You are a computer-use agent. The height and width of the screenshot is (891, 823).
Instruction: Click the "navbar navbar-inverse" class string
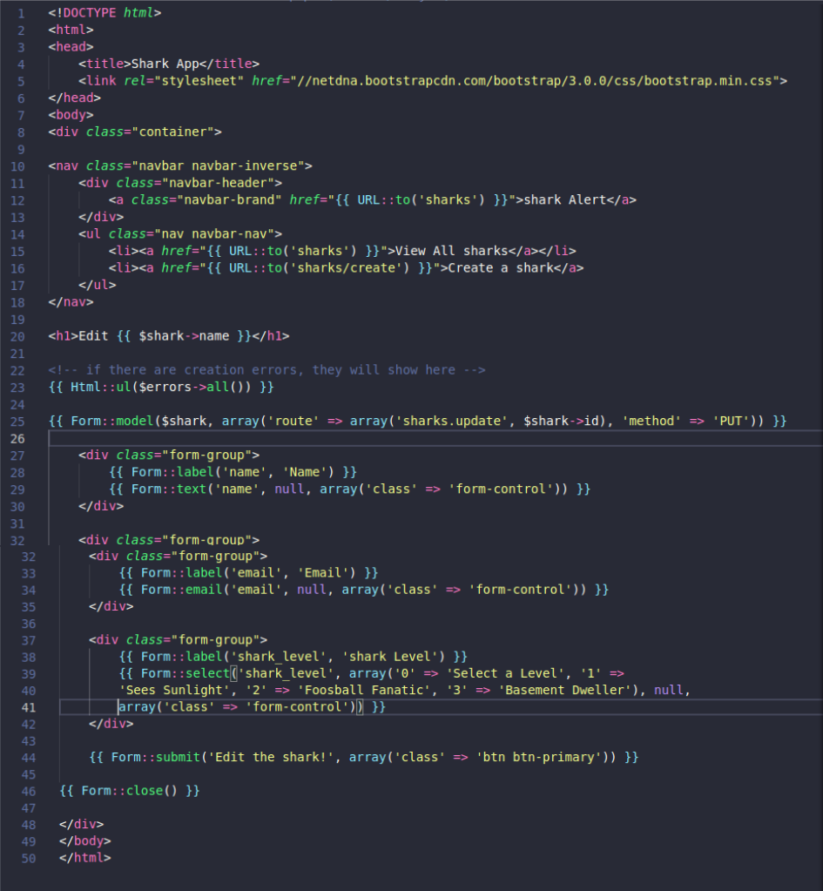click(x=218, y=166)
